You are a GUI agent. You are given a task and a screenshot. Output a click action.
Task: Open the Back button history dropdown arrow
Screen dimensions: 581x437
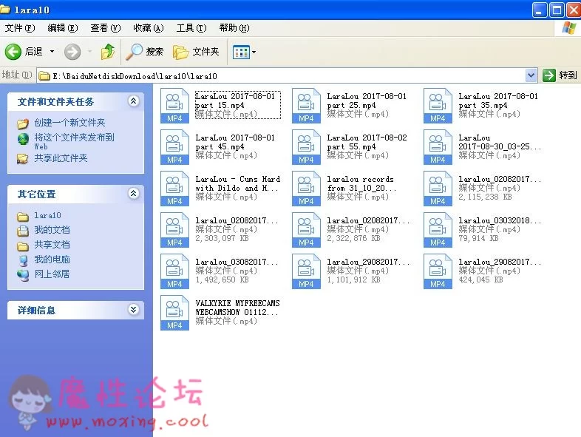click(52, 52)
